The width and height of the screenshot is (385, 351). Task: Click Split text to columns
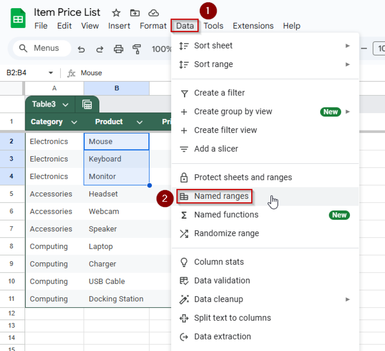[232, 318]
